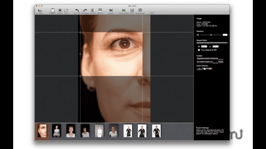This screenshot has width=266, height=149.
Task: Click the aspect H input field
Action: tap(216, 47)
